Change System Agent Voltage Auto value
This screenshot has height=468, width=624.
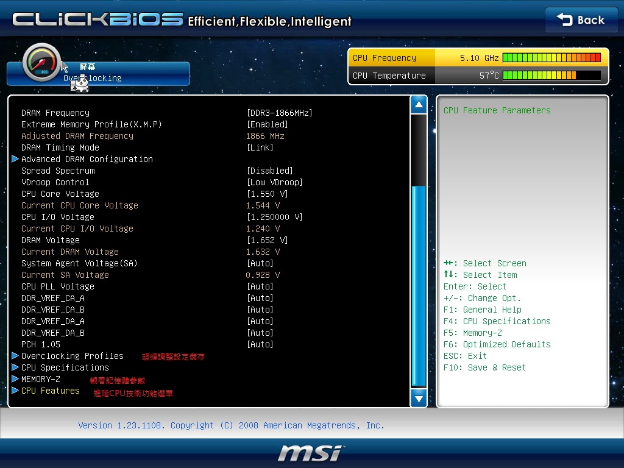260,263
